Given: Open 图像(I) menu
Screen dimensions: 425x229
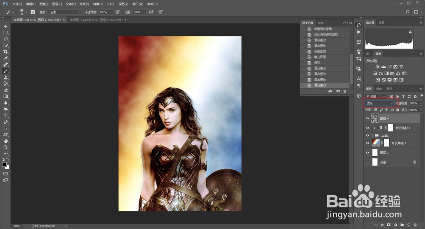Looking at the screenshot, I should (44, 4).
